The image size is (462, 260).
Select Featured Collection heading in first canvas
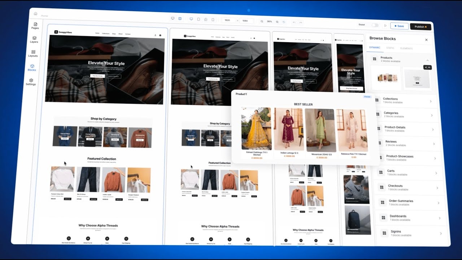pyautogui.click(x=102, y=159)
